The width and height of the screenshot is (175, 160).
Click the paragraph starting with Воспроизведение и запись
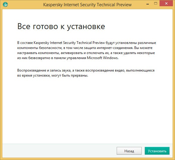pos(86,73)
